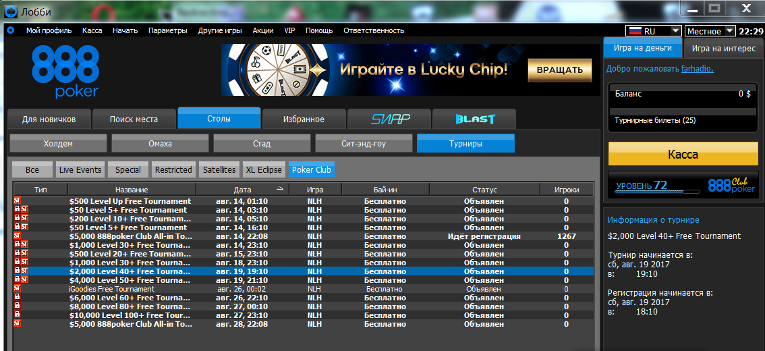
Task: Filter tournaments by Live Events
Action: [80, 170]
